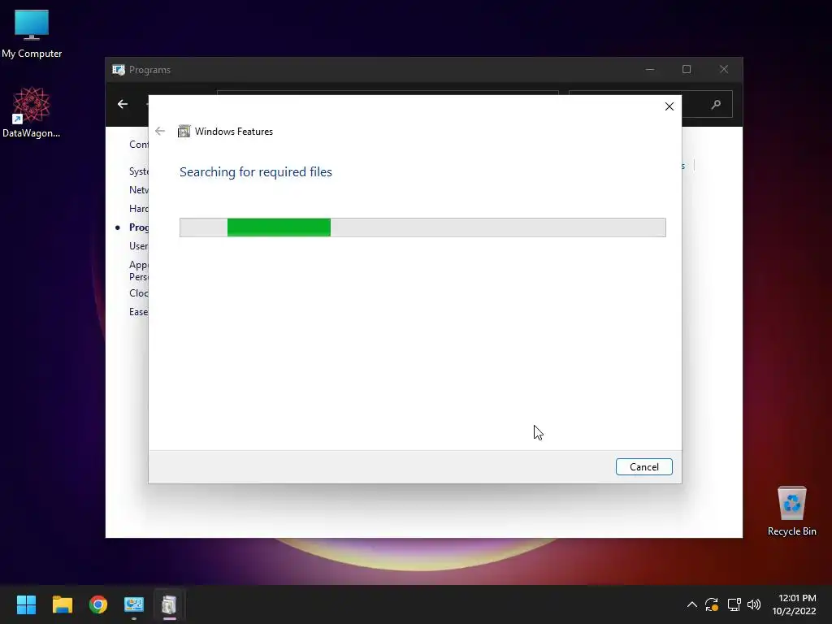Image resolution: width=832 pixels, height=624 pixels.
Task: Open the 12:01 PM clock and date
Action: coord(794,604)
